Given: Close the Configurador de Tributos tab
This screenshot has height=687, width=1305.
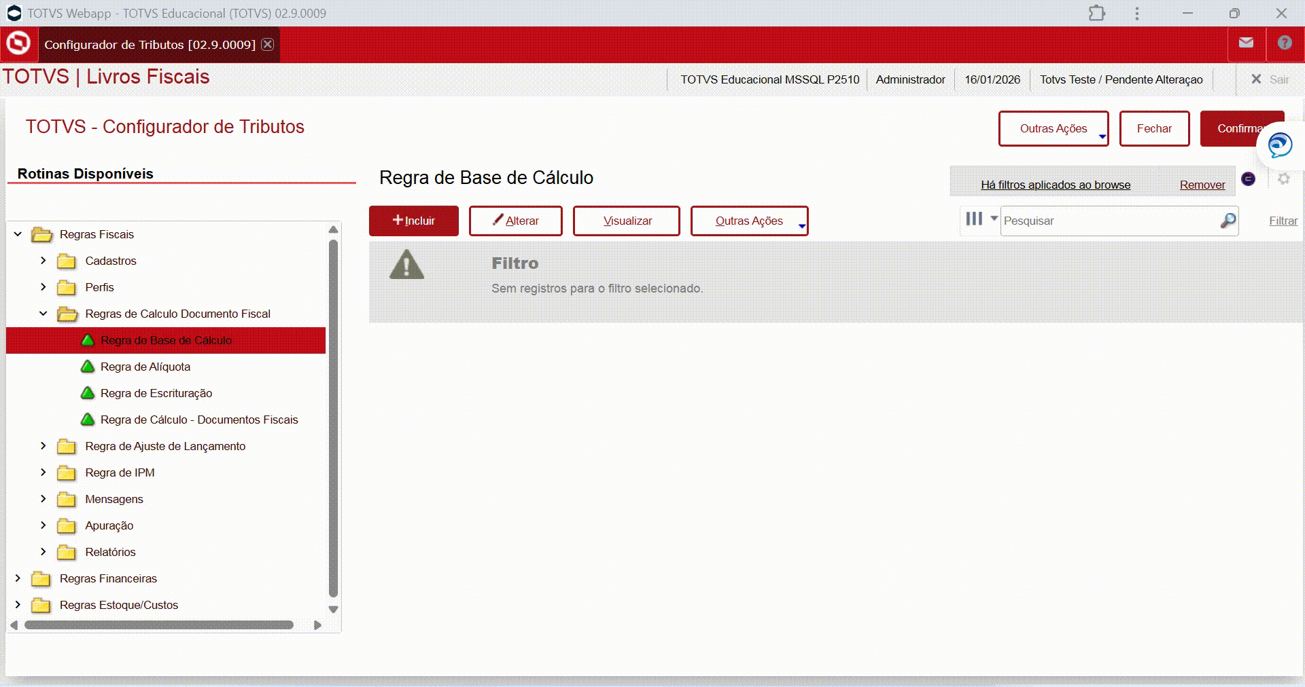Looking at the screenshot, I should (x=268, y=44).
